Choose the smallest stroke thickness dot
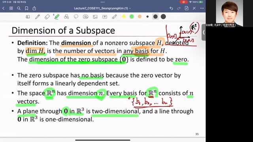 click(147, 17)
